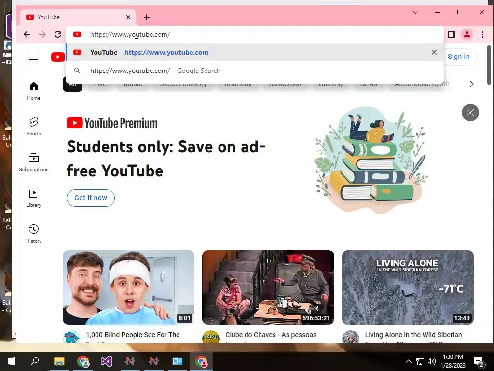Reload the YouTube page
This screenshot has width=494, height=371.
pos(58,34)
